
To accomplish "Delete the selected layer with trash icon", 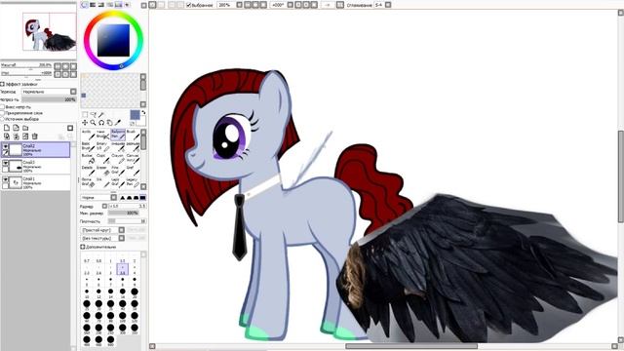I will pyautogui.click(x=35, y=136).
